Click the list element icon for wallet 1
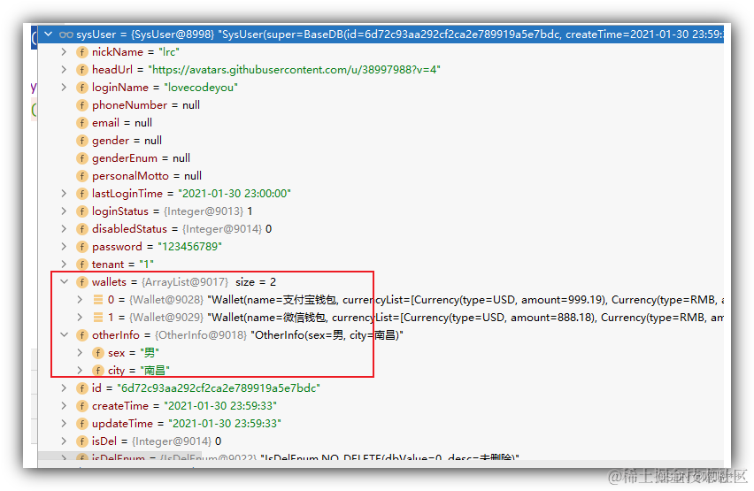The image size is (754, 491). tap(98, 318)
